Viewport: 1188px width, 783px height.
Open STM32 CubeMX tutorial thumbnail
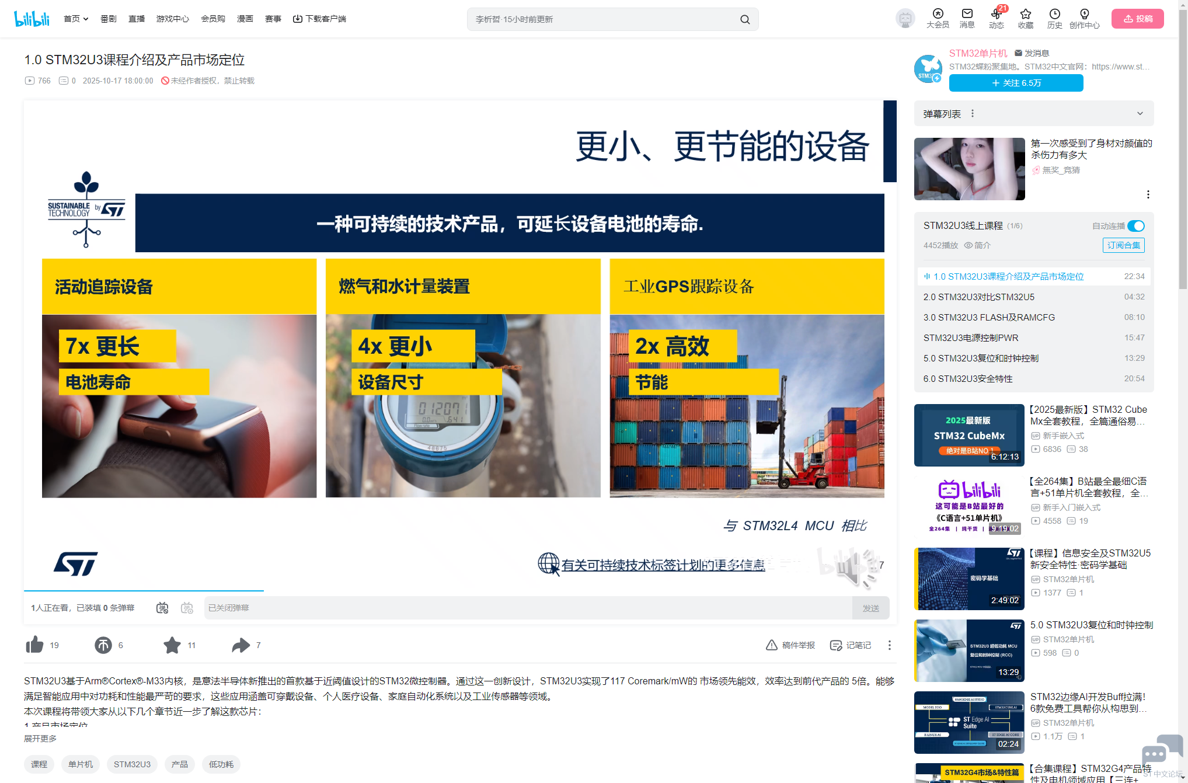click(969, 435)
